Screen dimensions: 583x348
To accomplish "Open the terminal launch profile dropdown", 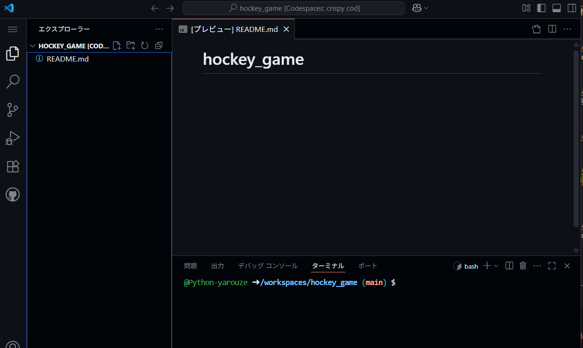I will click(x=496, y=266).
